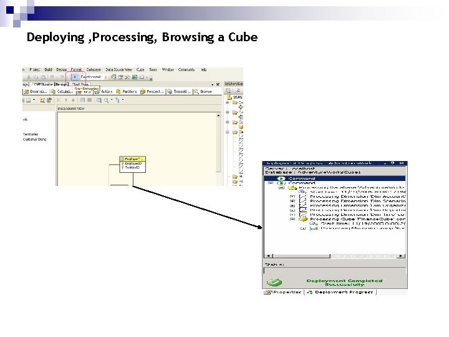Collapse the Cubes folder in Solution Explorer
Viewport: 449px width, 337px height.
[228, 122]
